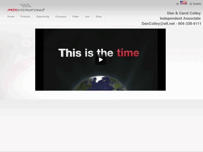Select the Video navigation item
The width and height of the screenshot is (203, 152).
click(75, 16)
